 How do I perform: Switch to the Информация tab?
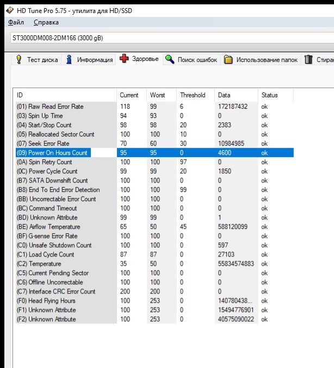89,60
